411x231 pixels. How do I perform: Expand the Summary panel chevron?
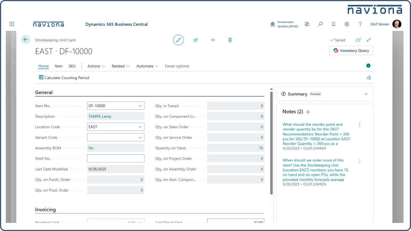pos(366,94)
